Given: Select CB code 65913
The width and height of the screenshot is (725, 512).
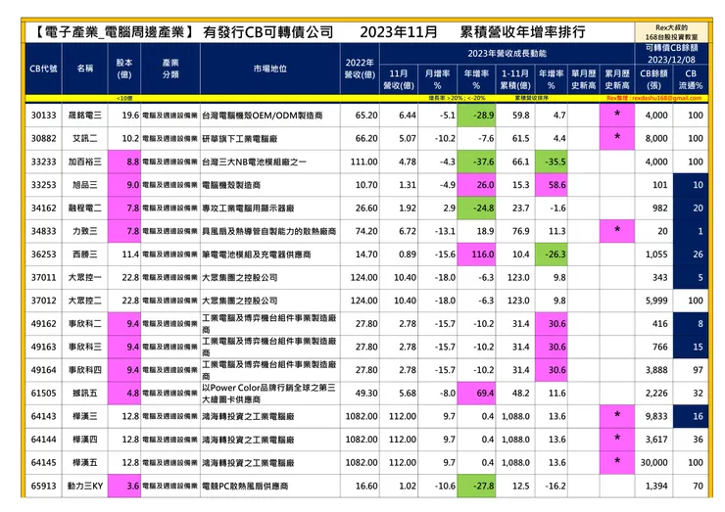Looking at the screenshot, I should tap(43, 486).
